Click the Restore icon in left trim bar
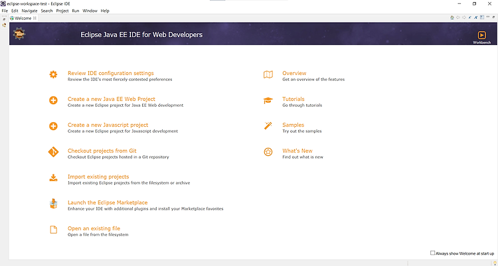This screenshot has height=266, width=498. tap(4, 19)
